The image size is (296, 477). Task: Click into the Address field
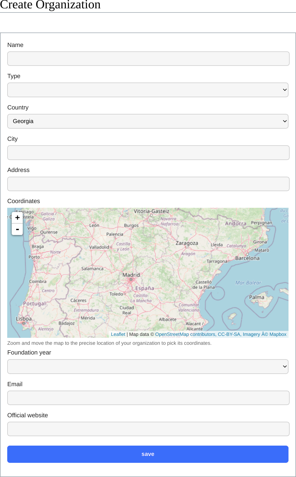pos(148,184)
